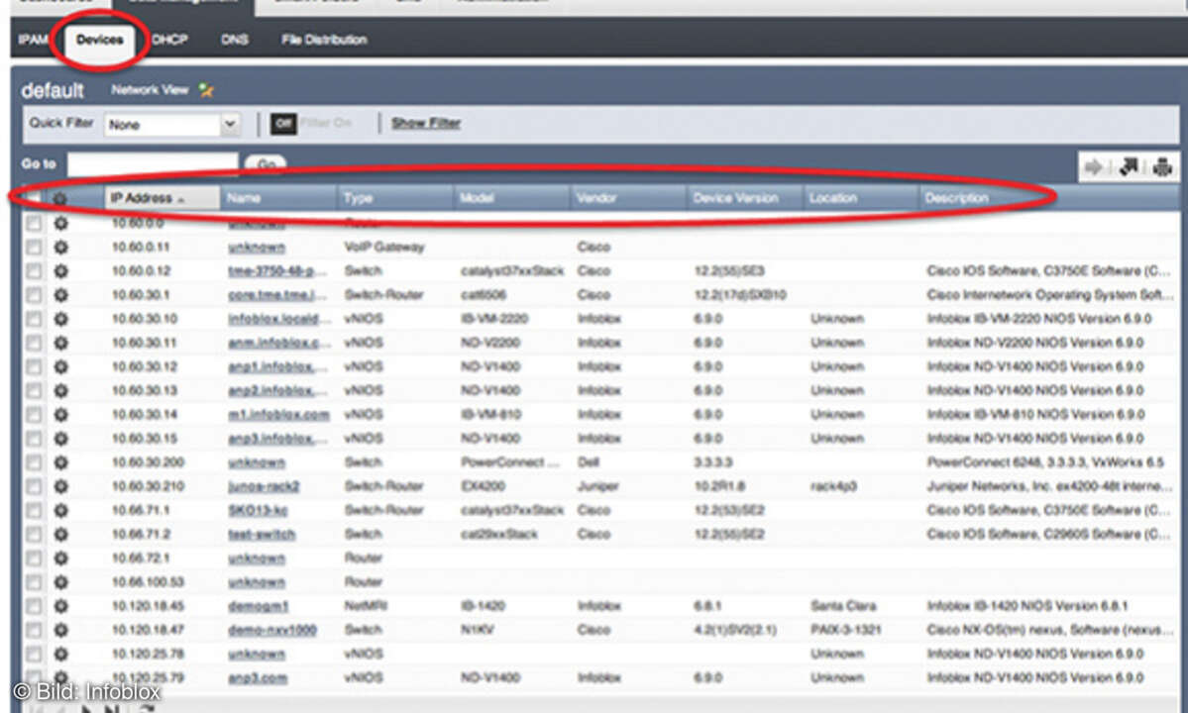Open gear menu for row 10.120.25.78
The image size is (1188, 713).
pyautogui.click(x=60, y=654)
